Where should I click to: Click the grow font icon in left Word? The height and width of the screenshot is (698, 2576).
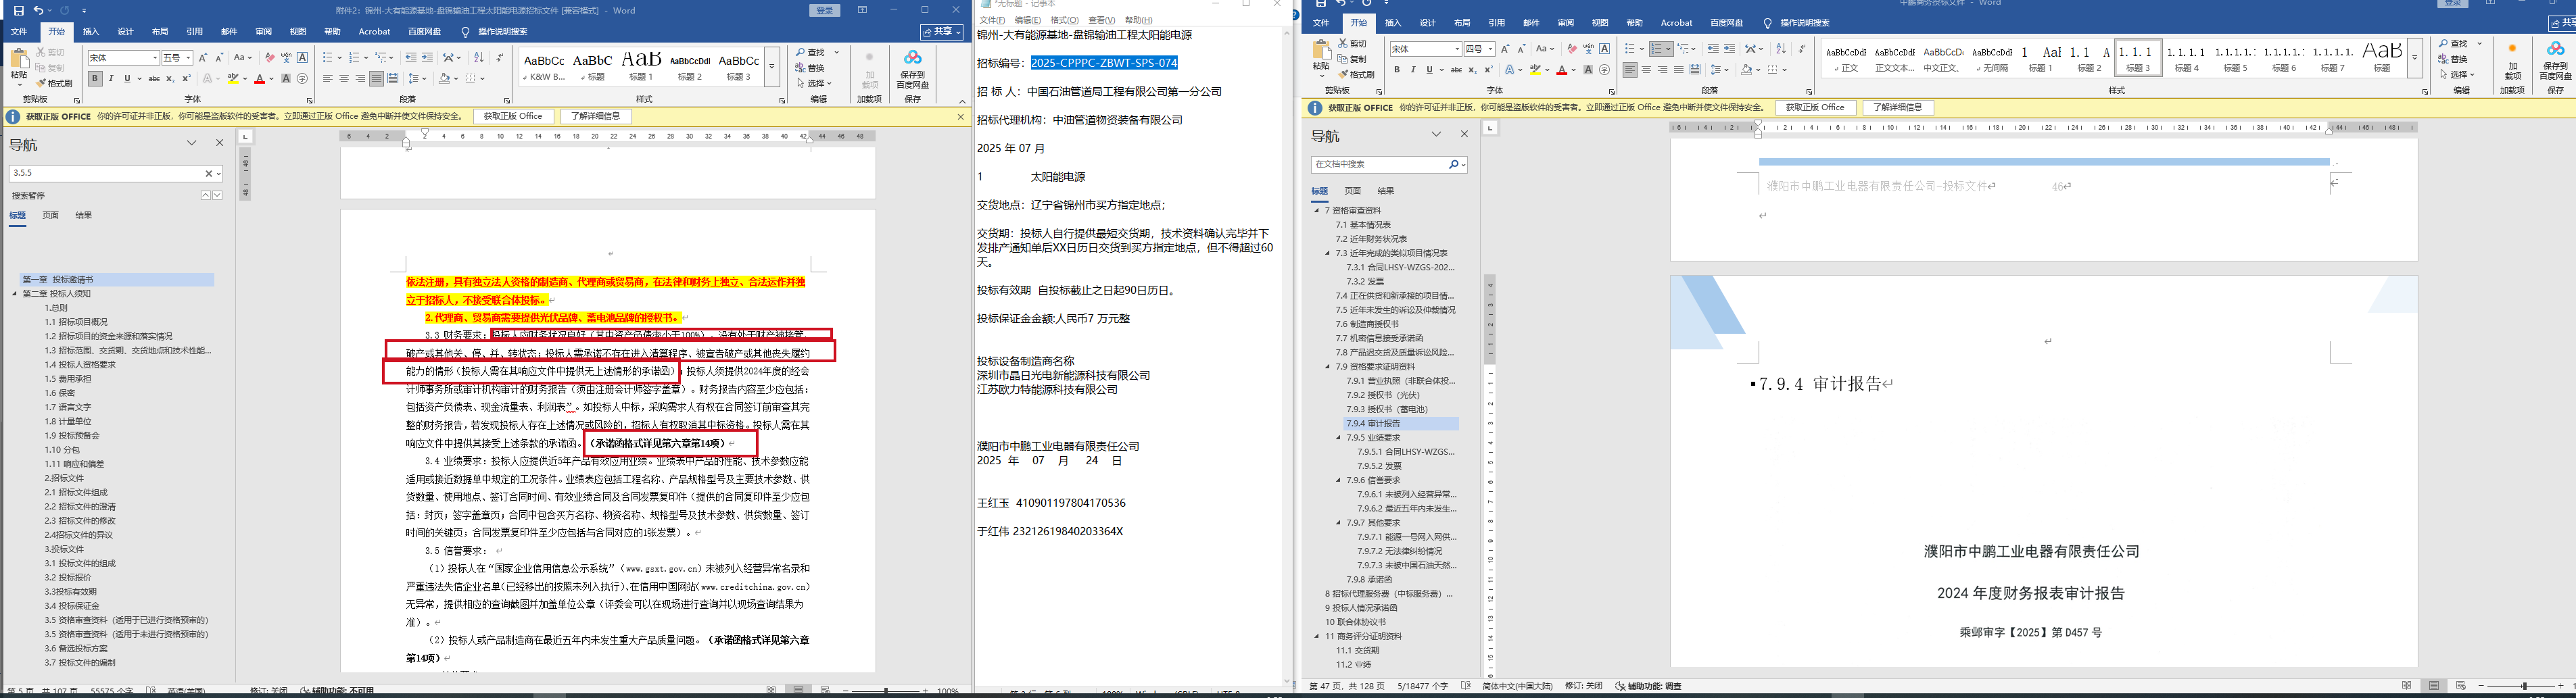click(x=203, y=58)
